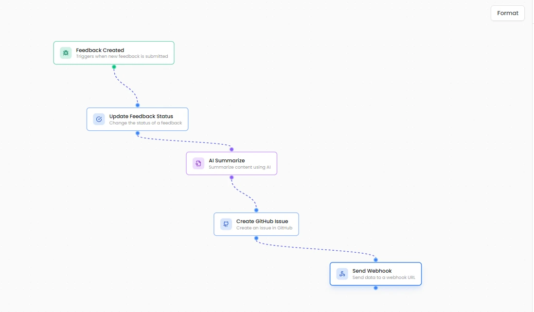Click the input handle above Send Webhook
The width and height of the screenshot is (534, 312).
click(375, 260)
